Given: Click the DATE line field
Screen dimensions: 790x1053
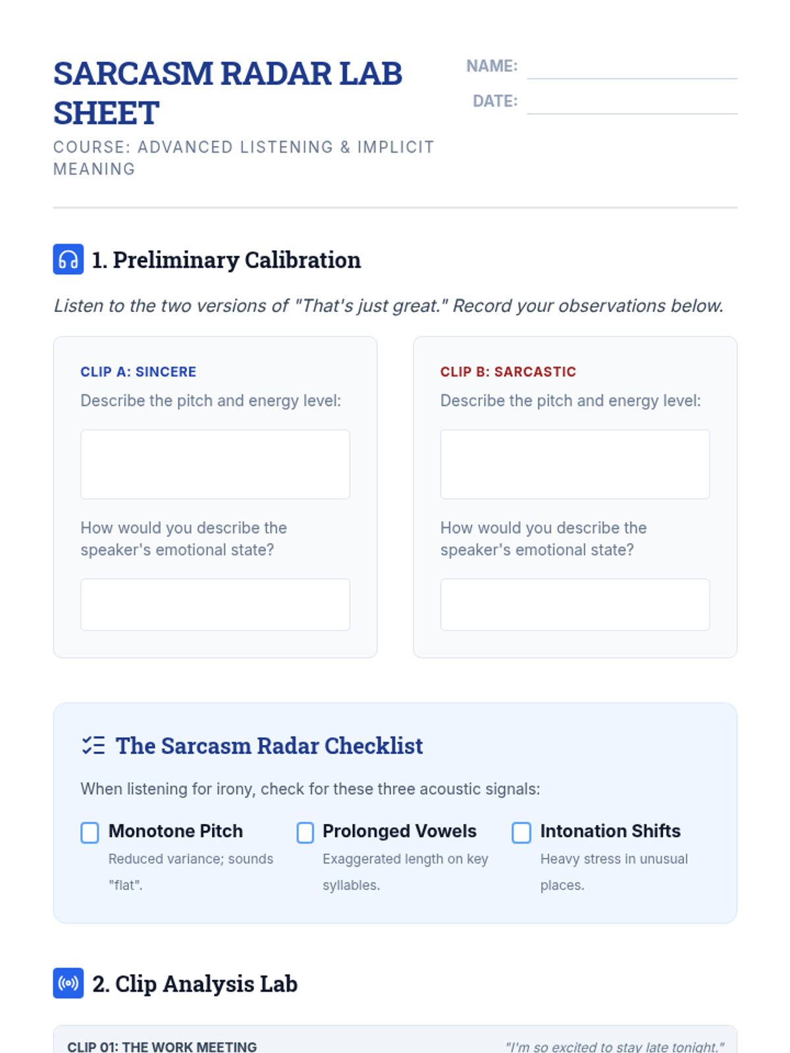Looking at the screenshot, I should tap(632, 102).
